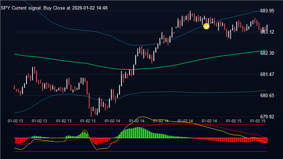Pick the 679.82 price axis label
283x159 pixels.
point(267,117)
